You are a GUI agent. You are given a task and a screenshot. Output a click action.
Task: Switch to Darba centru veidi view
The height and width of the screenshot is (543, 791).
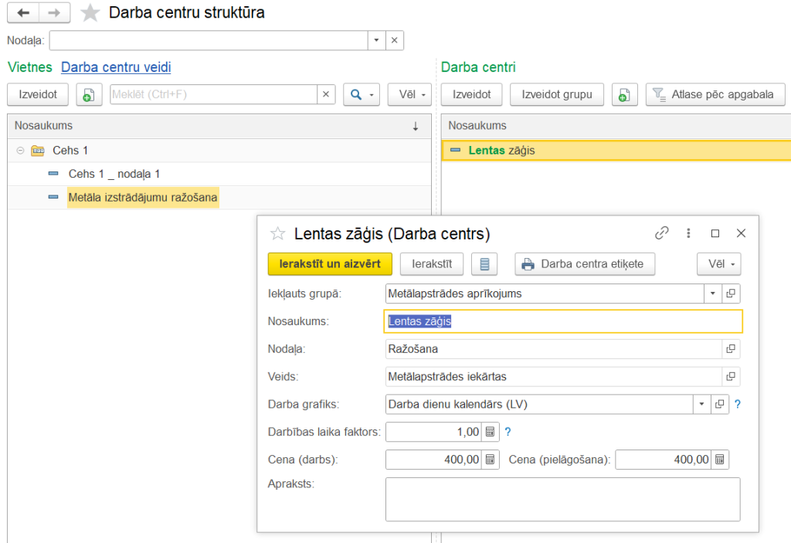115,67
